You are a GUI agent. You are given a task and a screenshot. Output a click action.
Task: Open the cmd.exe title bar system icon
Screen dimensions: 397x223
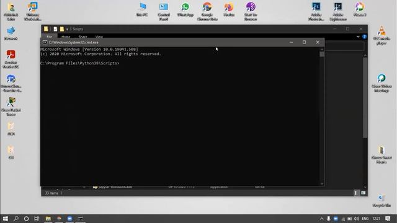click(45, 42)
